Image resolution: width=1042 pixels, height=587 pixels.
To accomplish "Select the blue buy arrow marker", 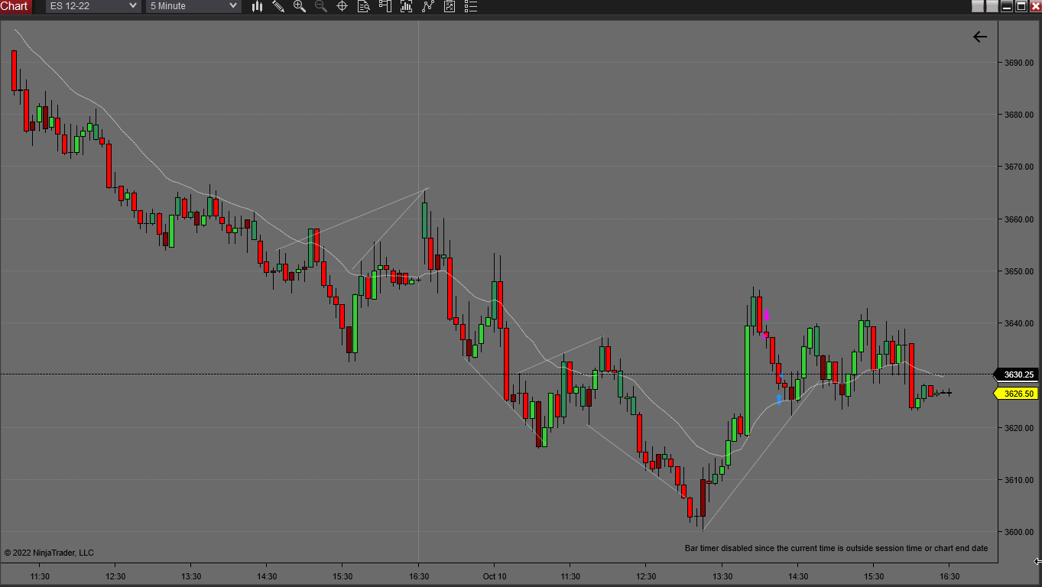I will point(779,398).
